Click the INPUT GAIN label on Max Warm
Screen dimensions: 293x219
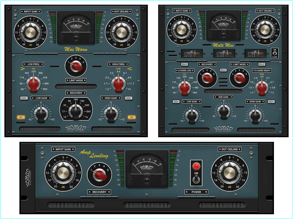[x=31, y=12]
